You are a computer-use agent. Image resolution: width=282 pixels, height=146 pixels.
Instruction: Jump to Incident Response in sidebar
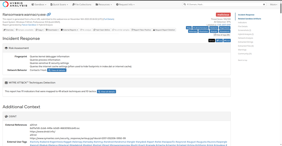coord(246,15)
